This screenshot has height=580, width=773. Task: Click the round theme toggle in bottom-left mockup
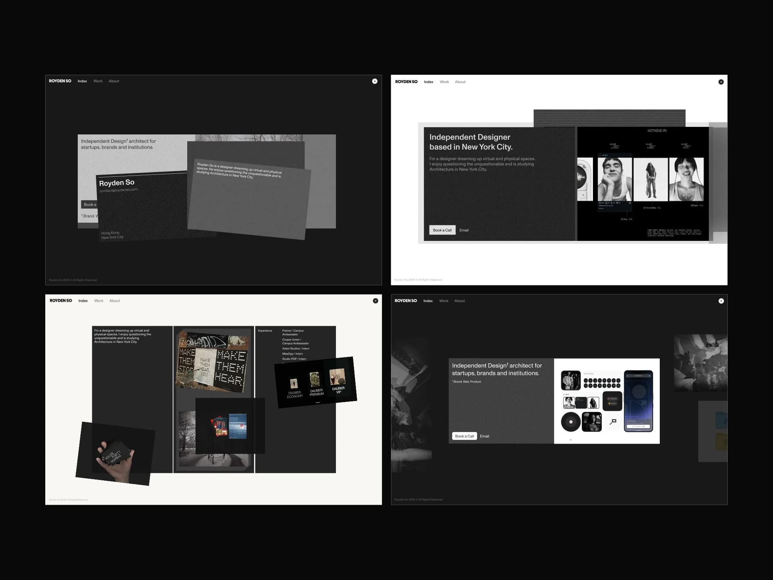[x=375, y=301]
